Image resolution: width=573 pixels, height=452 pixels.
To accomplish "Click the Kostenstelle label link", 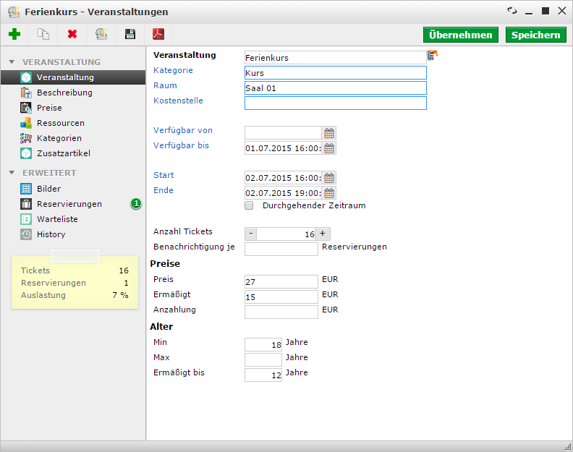I will coord(178,101).
